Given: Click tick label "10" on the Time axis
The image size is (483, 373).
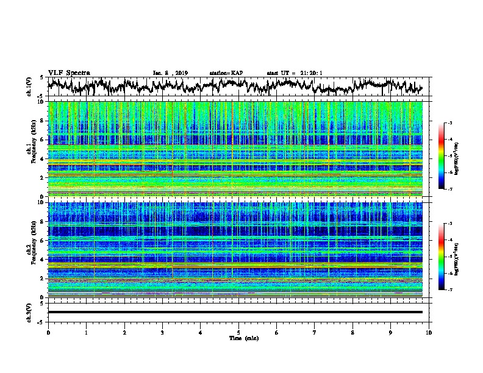Looking at the screenshot, I should (429, 333).
